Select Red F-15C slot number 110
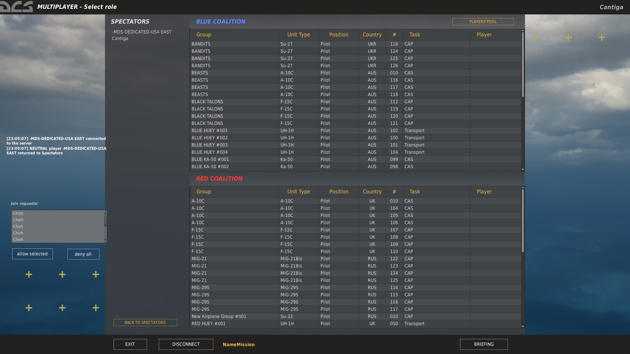The height and width of the screenshot is (354, 630). [355, 251]
